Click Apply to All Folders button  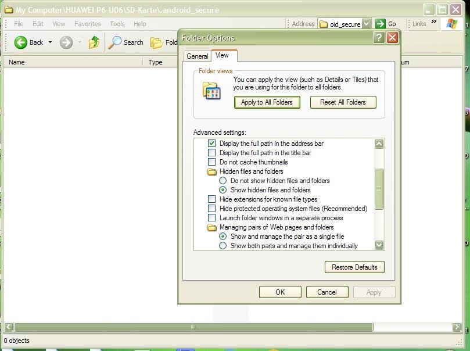point(267,102)
